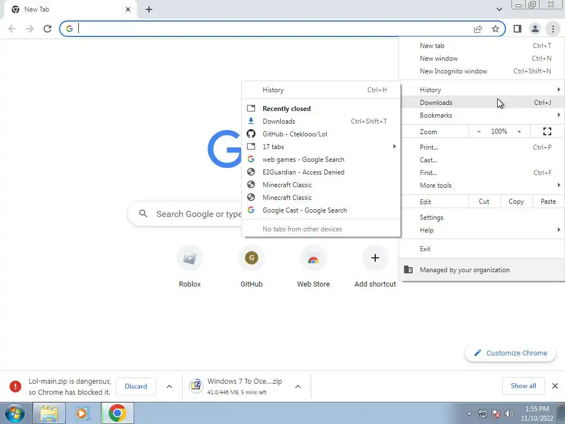The width and height of the screenshot is (565, 424).
Task: Discard the Lol-main.zip download
Action: [136, 386]
